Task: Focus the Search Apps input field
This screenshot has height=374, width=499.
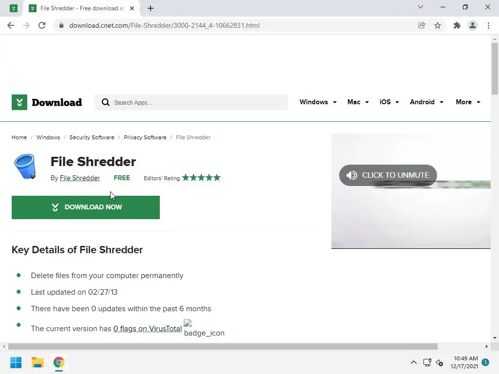Action: pyautogui.click(x=191, y=102)
